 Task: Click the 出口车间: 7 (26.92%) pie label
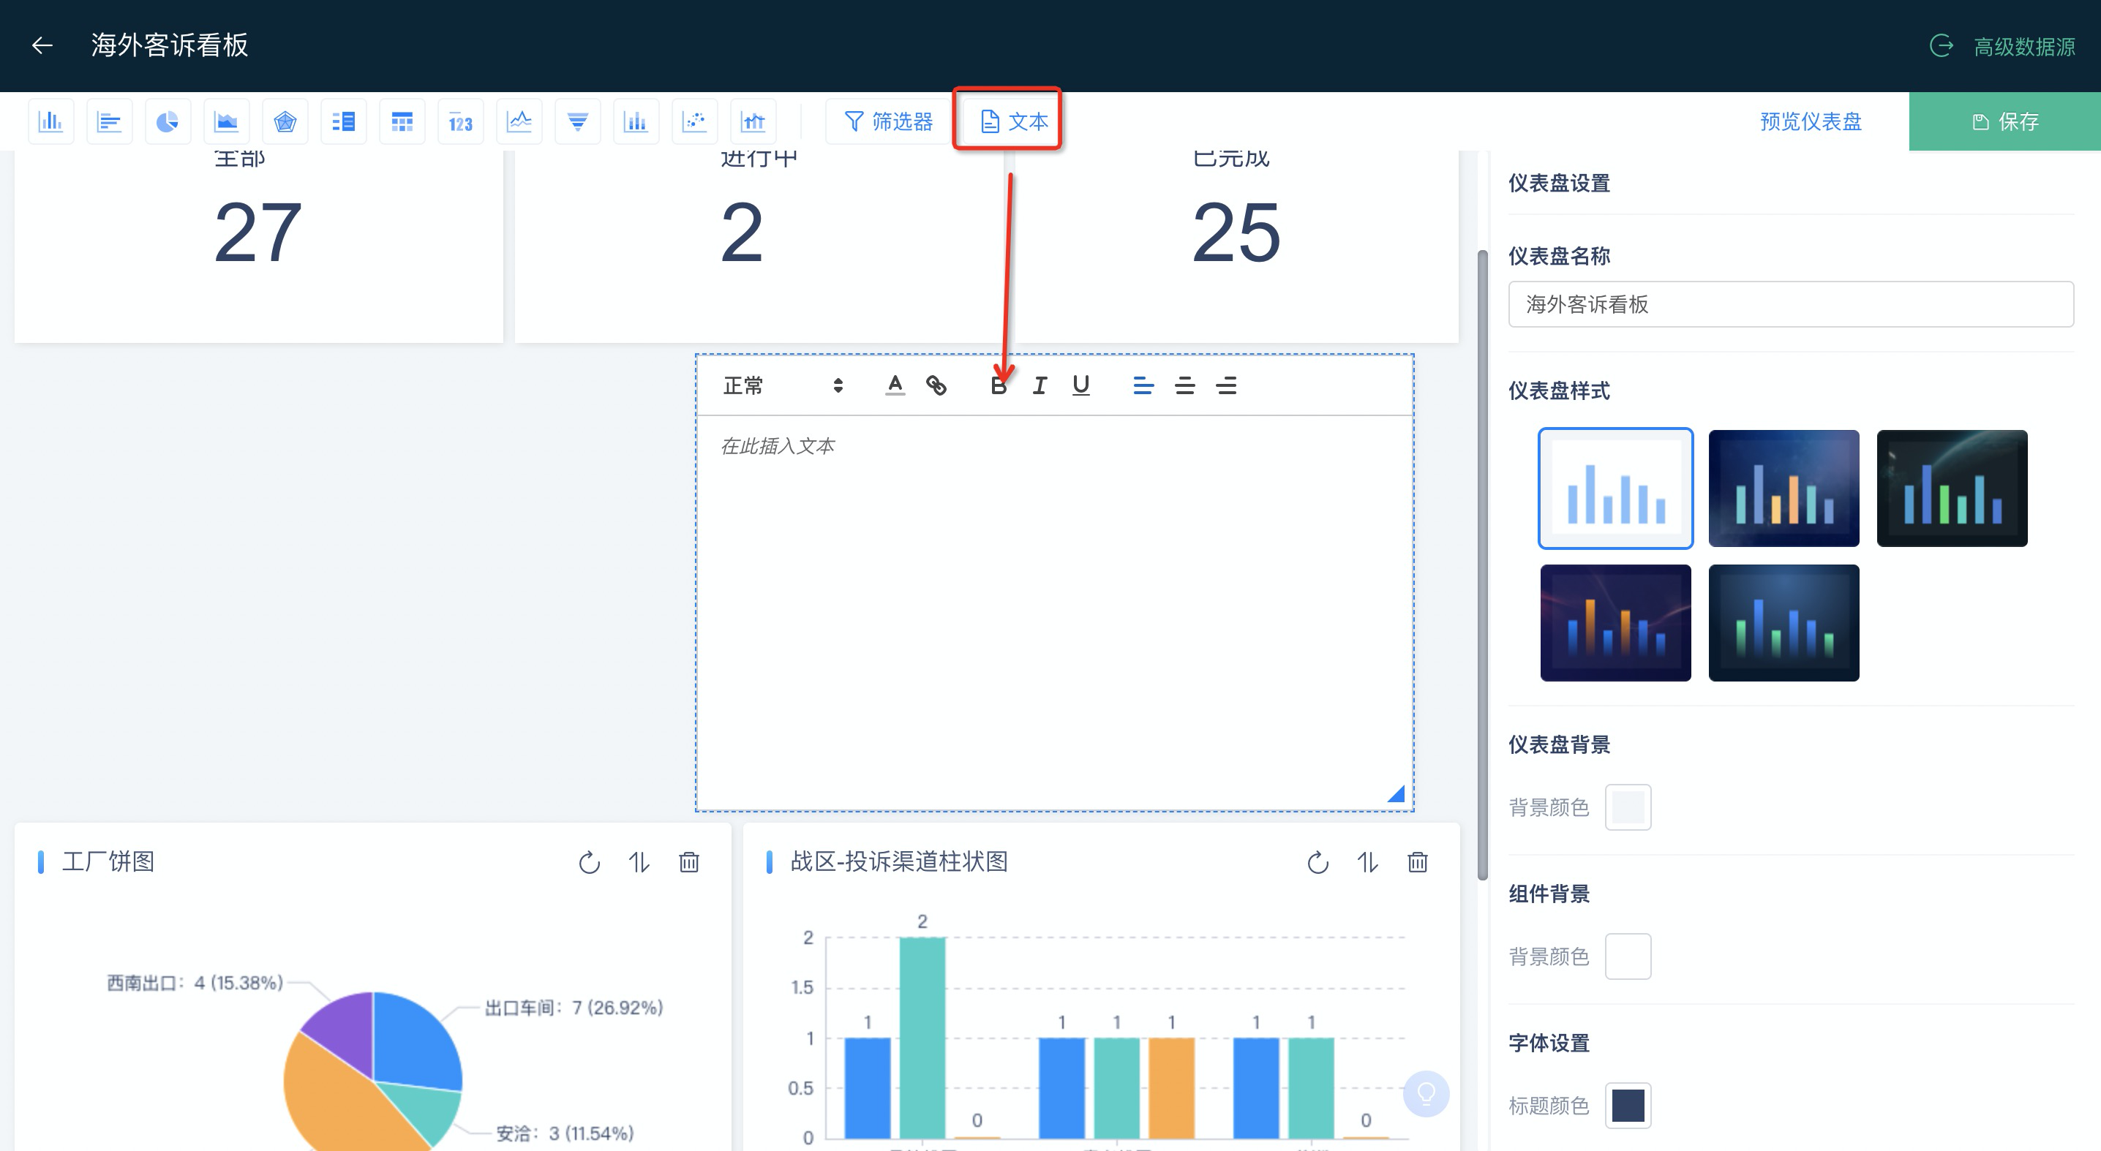(574, 1008)
